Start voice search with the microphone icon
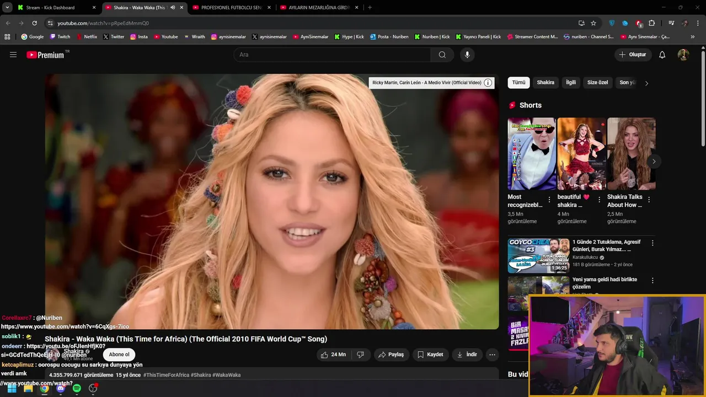706x397 pixels. coord(467,55)
